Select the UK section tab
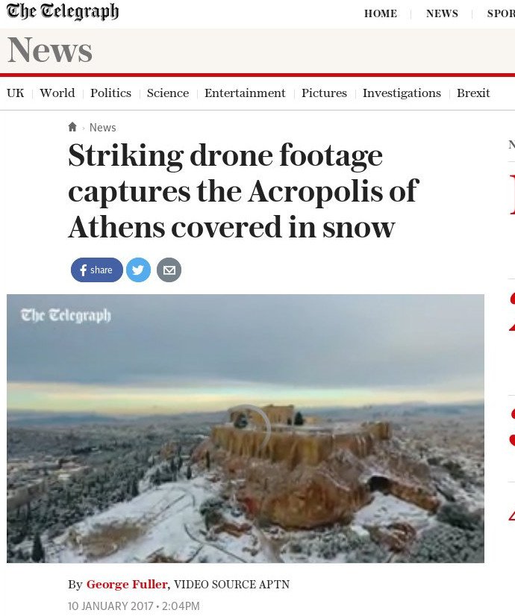This screenshot has height=616, width=515. click(x=16, y=93)
